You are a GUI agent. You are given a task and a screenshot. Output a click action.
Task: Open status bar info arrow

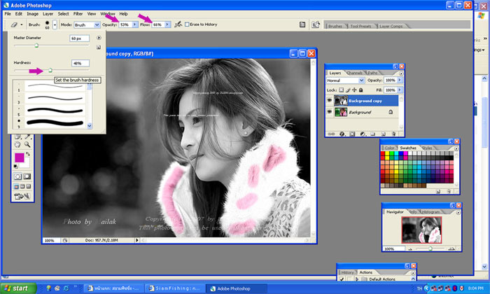pos(136,240)
